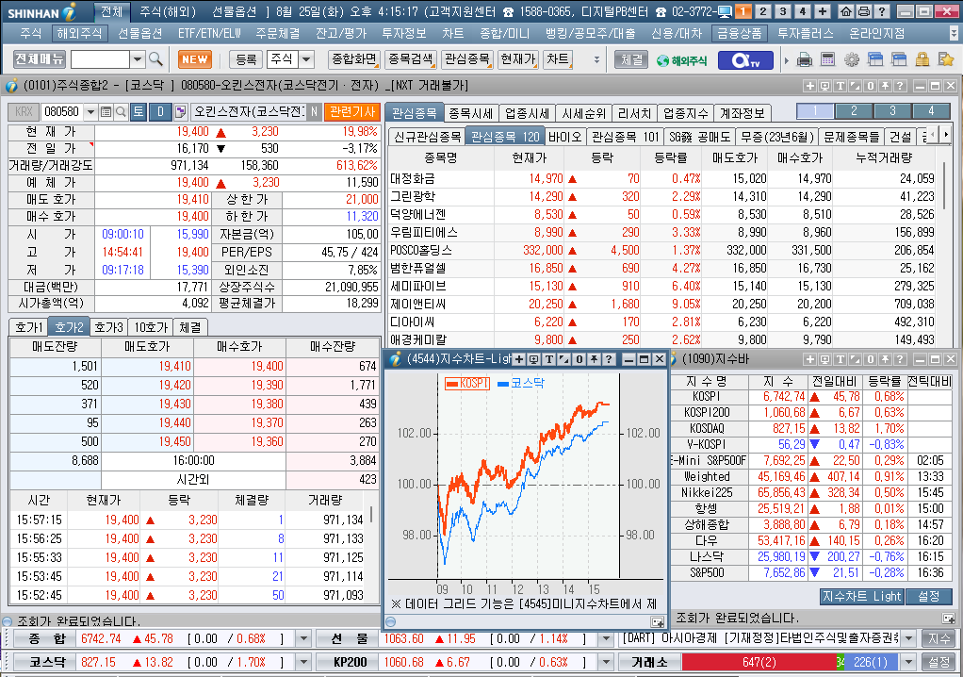Select the POSCO홀딩스 row in watchlist
963x677 pixels.
point(662,250)
